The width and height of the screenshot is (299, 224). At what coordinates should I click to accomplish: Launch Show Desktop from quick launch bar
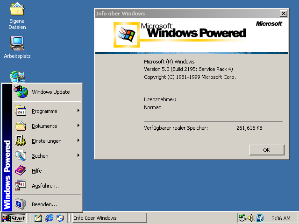(38, 218)
